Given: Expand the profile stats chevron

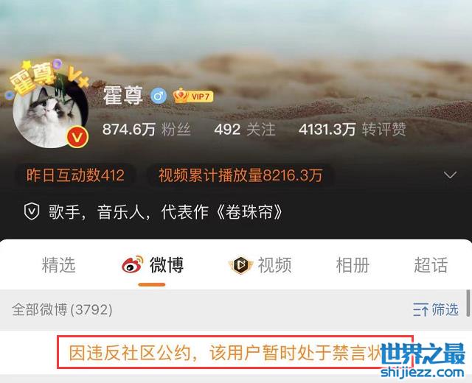Looking at the screenshot, I should coord(451,175).
